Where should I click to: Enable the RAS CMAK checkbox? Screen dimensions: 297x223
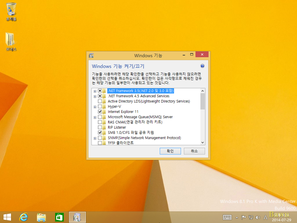click(100, 122)
